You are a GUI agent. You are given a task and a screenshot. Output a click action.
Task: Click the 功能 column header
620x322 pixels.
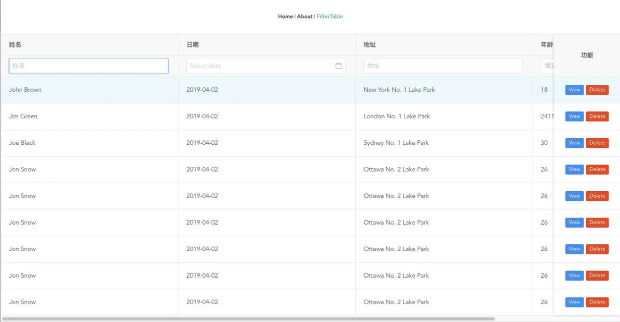[x=587, y=55]
